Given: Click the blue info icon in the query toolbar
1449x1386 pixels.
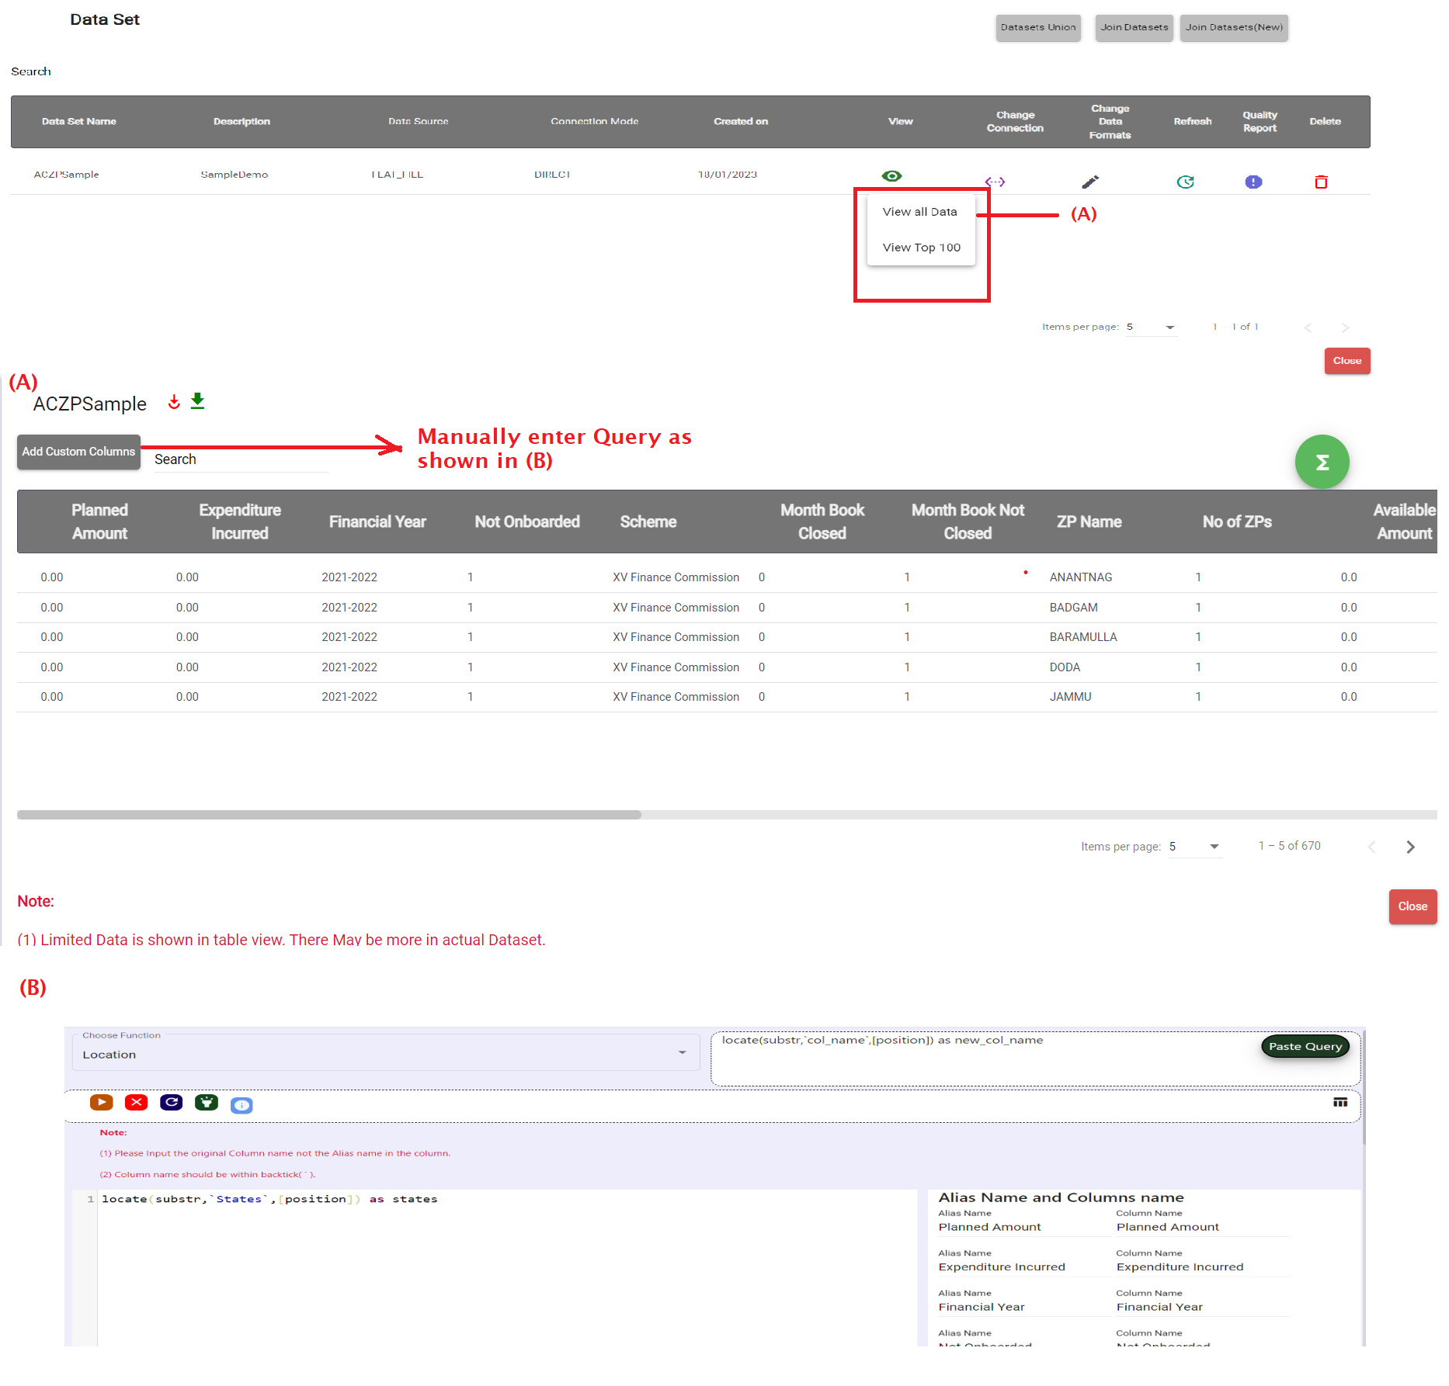Looking at the screenshot, I should pos(241,1105).
